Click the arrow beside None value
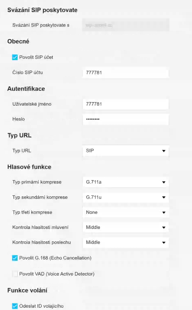The image size is (192, 310). [x=164, y=213]
